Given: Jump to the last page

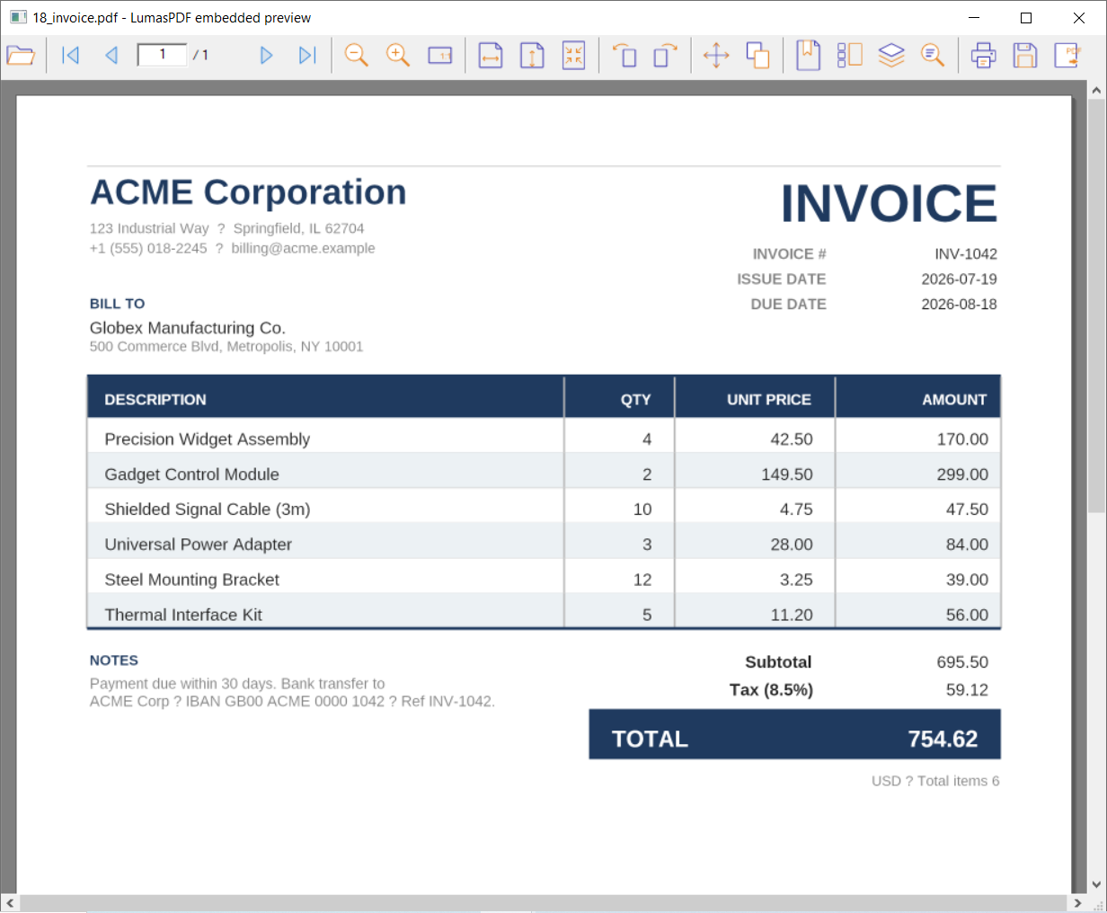Looking at the screenshot, I should [307, 56].
